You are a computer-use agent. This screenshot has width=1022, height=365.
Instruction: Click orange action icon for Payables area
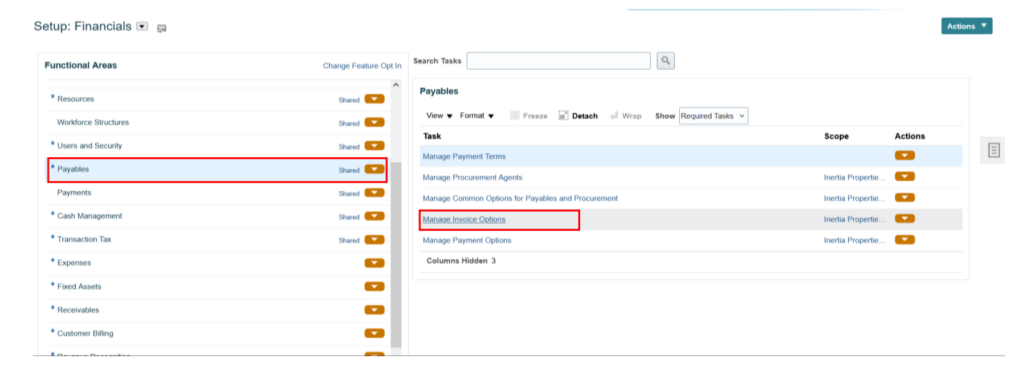click(x=374, y=169)
